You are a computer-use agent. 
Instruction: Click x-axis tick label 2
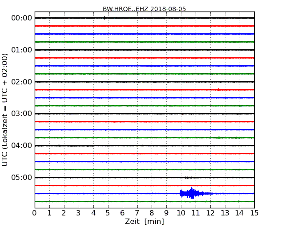click(64, 213)
